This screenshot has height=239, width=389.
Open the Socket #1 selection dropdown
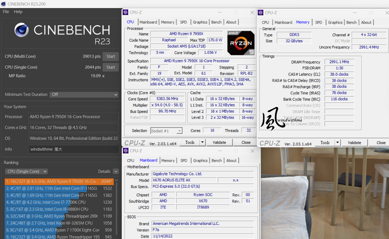167,130
